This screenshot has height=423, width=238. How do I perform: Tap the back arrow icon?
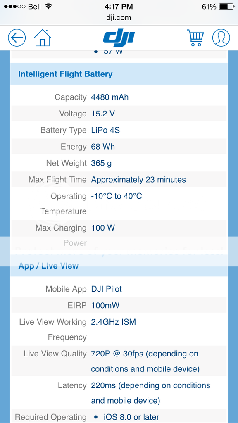(x=17, y=38)
